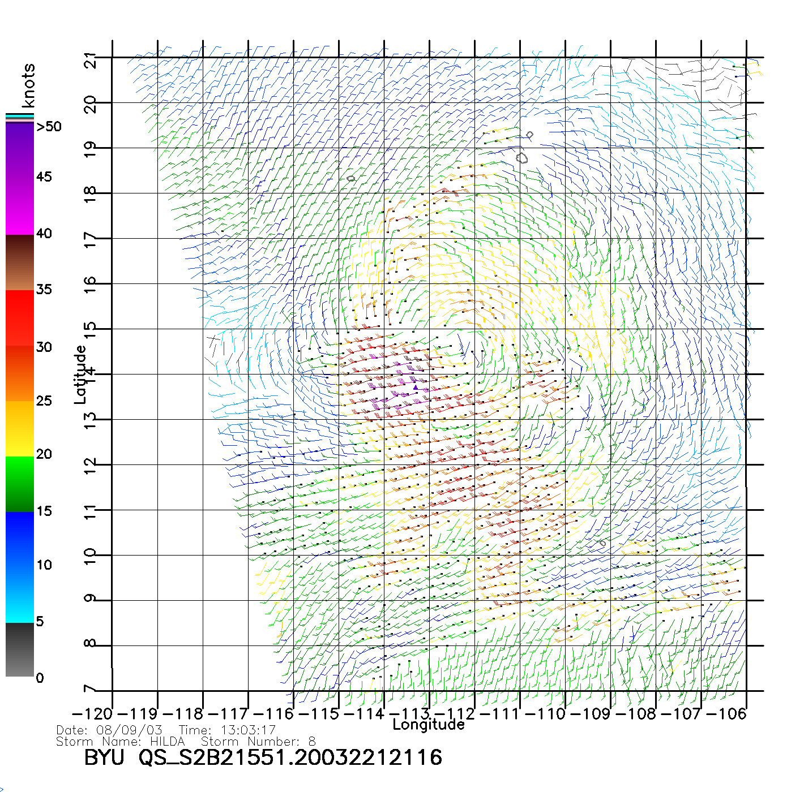Click the Latitude axis title
This screenshot has width=804, height=792.
[80, 375]
